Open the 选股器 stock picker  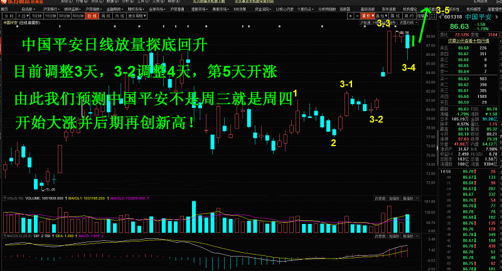345,9
